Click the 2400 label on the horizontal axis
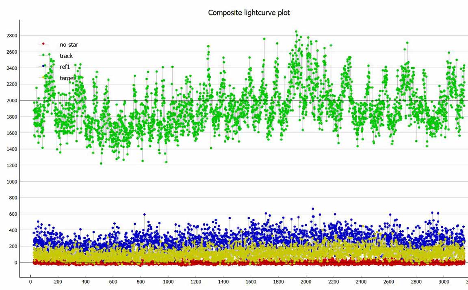 click(361, 281)
